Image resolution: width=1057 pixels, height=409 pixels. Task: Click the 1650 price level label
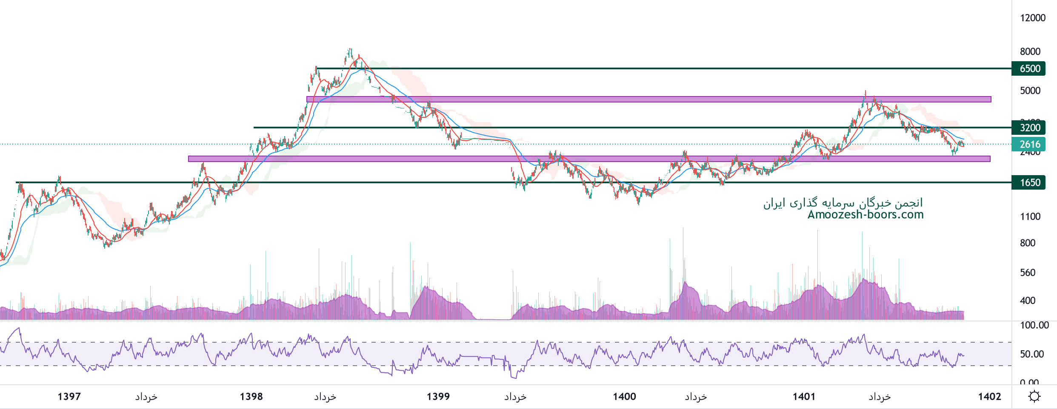1029,182
